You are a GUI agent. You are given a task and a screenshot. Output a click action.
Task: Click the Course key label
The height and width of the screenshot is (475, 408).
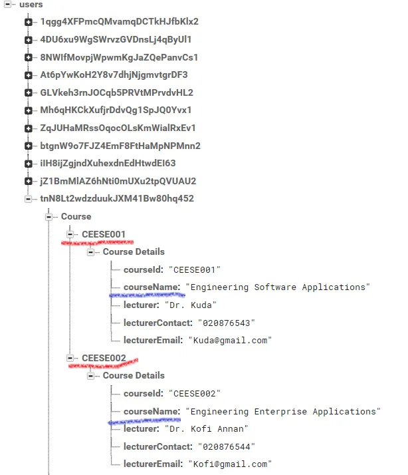click(76, 217)
